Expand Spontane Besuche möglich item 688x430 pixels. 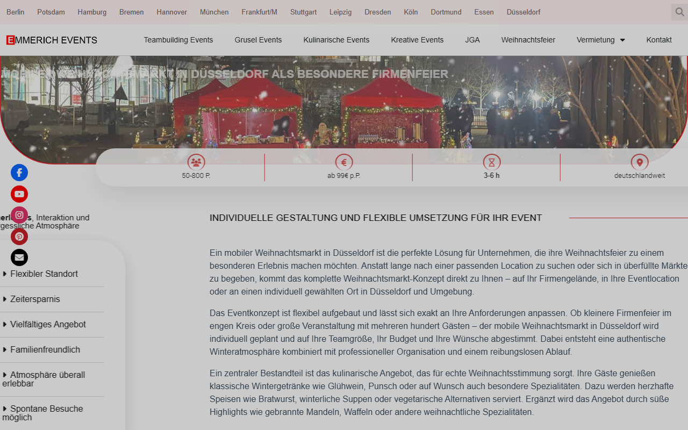tap(52, 413)
